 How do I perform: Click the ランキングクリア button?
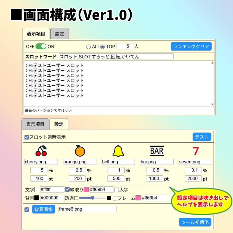(x=191, y=46)
